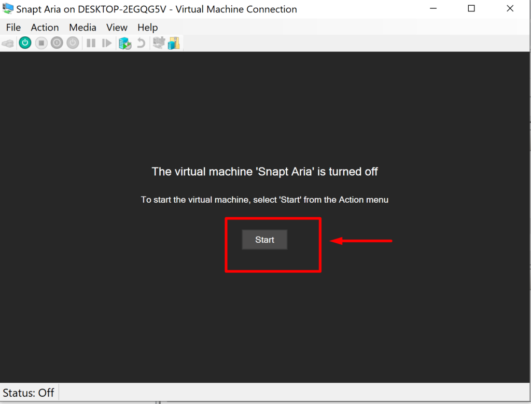531x404 pixels.
Task: Click the Turn Off stop icon
Action: tap(41, 43)
